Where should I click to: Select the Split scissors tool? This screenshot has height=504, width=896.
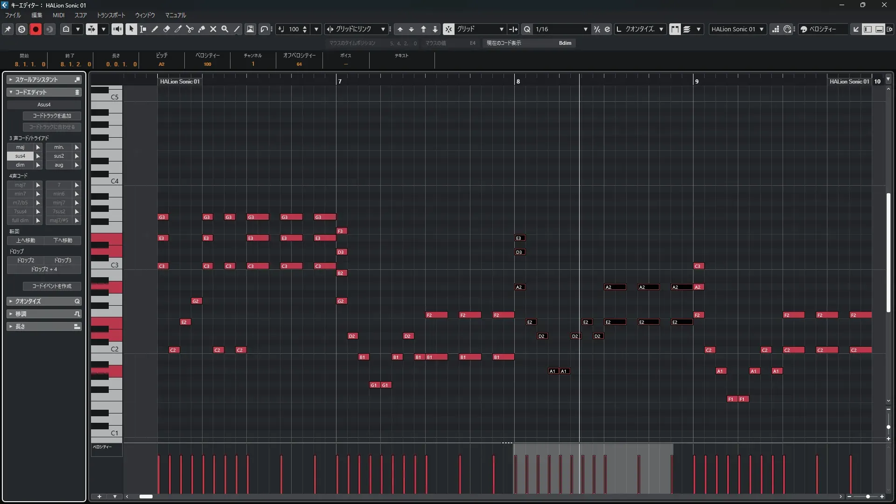point(189,29)
